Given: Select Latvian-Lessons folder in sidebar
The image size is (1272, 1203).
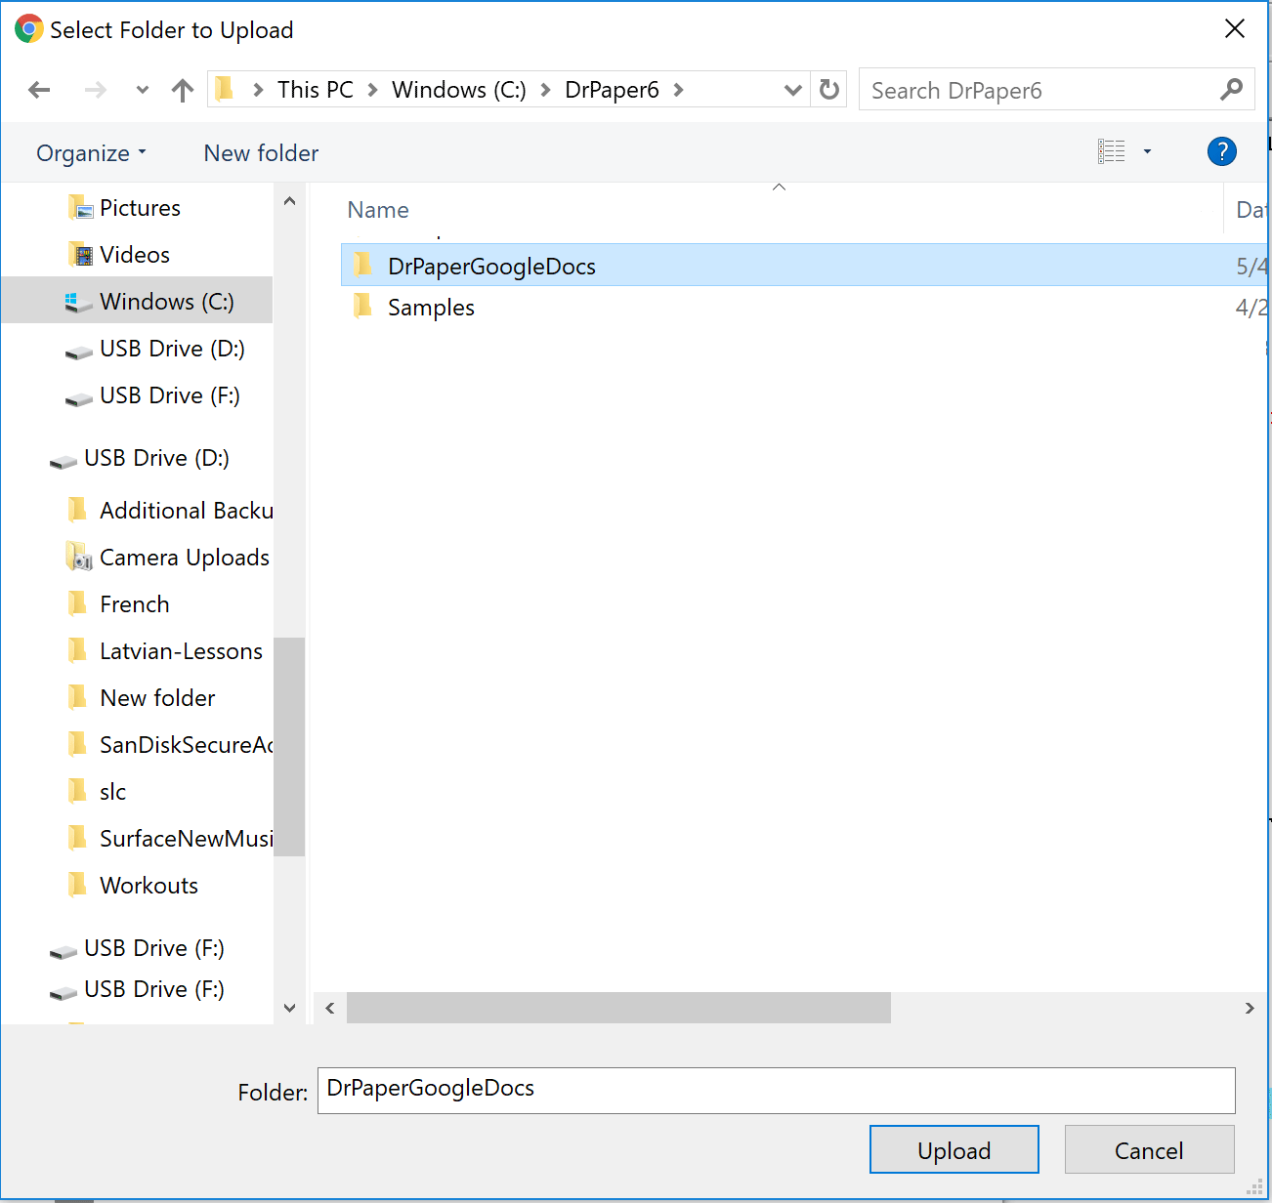Looking at the screenshot, I should [x=181, y=651].
